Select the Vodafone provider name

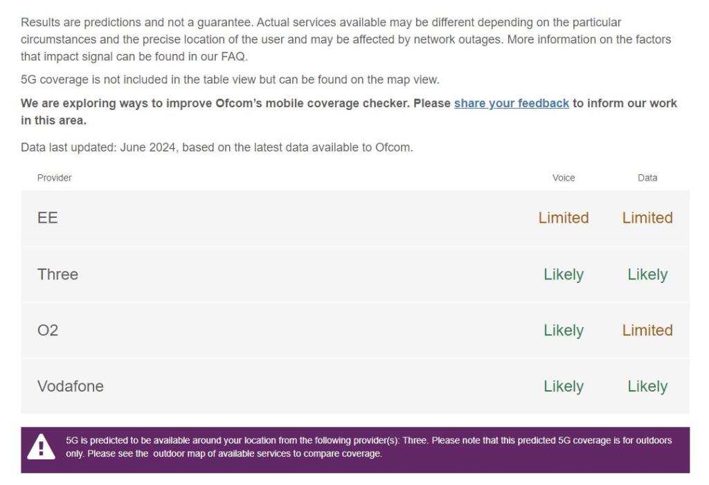click(x=71, y=386)
